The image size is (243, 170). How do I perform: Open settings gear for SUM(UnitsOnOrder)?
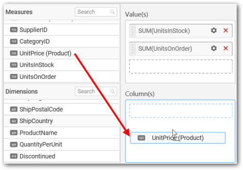click(x=214, y=48)
